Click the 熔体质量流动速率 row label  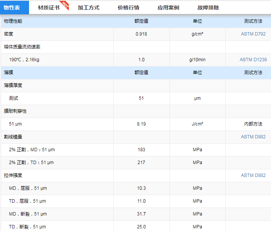pyautogui.click(x=22, y=47)
